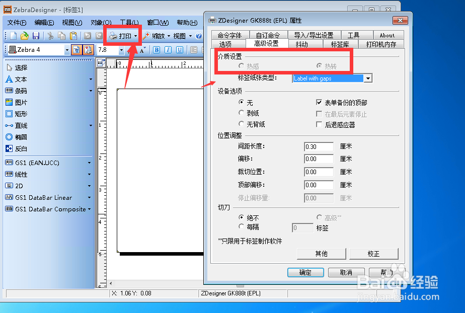The width and height of the screenshot is (465, 313).
Task: Click the 其他 button
Action: point(322,254)
